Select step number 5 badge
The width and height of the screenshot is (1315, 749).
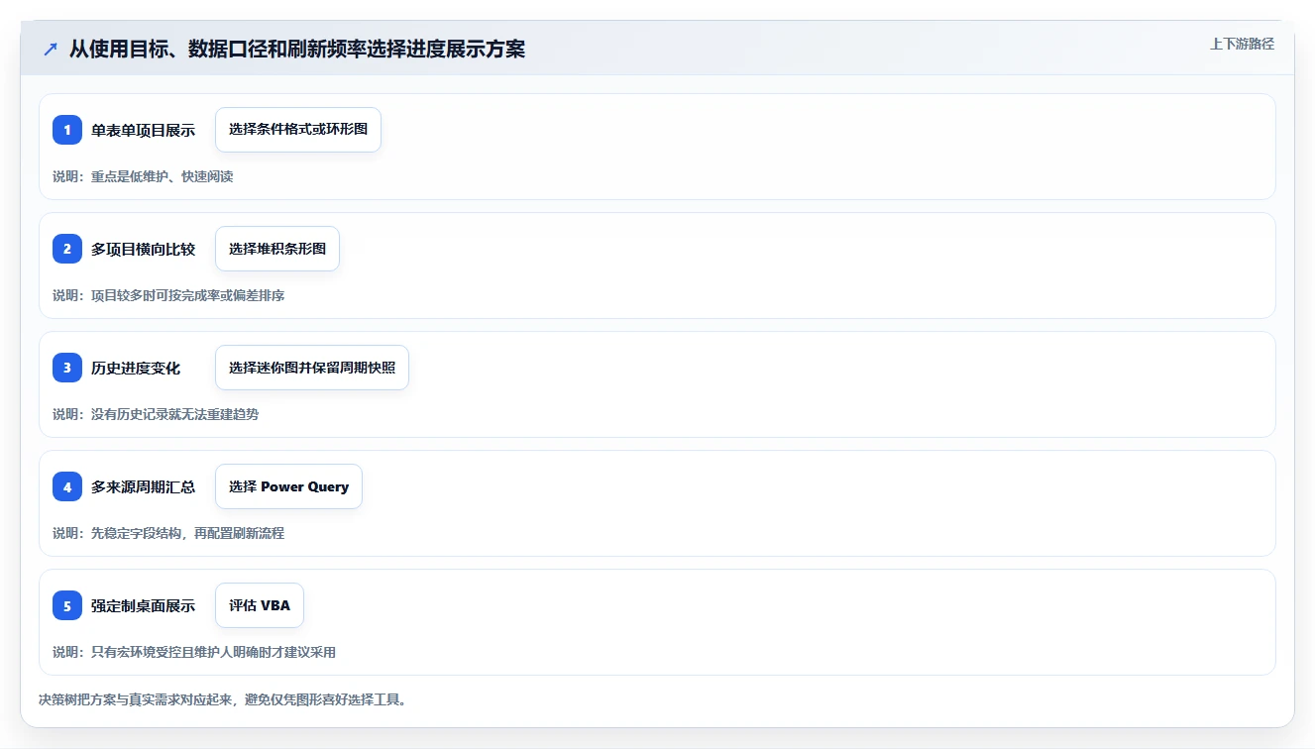point(67,605)
